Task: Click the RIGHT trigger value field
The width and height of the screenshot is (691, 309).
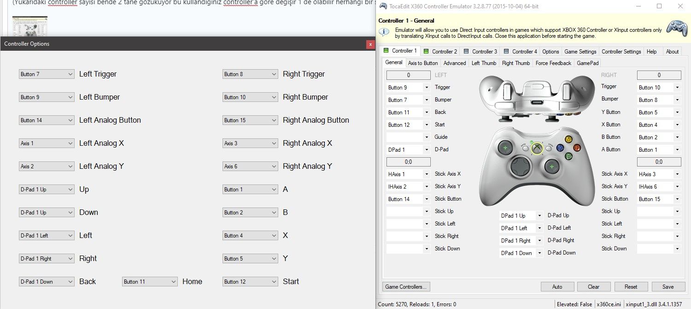Action: pyautogui.click(x=659, y=75)
